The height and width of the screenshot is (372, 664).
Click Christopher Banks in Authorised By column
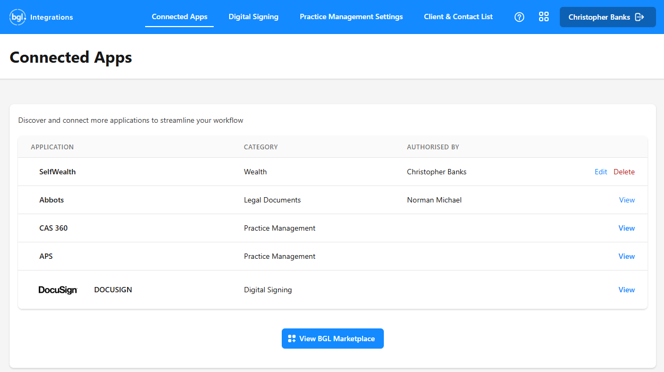437,172
